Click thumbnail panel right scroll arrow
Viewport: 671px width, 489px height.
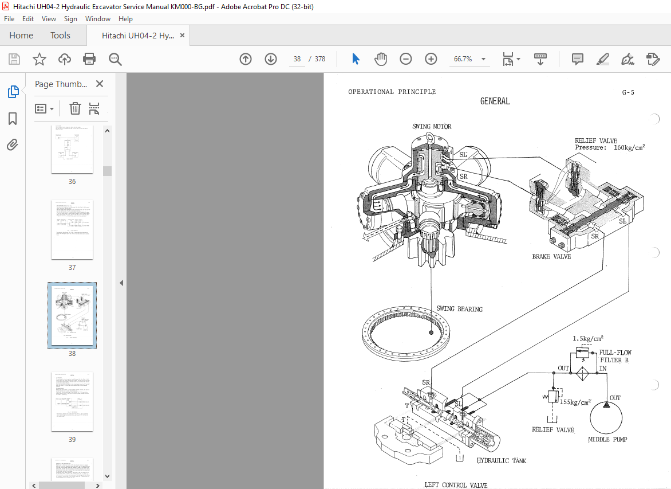pyautogui.click(x=98, y=486)
